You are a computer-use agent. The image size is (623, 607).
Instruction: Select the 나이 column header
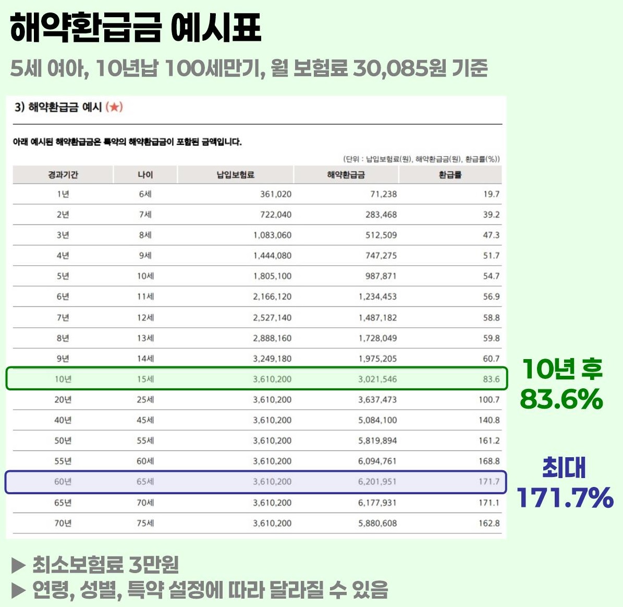click(x=145, y=175)
